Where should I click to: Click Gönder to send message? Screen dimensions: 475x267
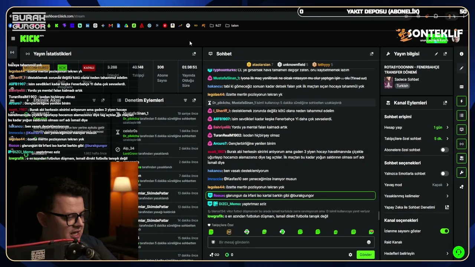click(x=366, y=255)
